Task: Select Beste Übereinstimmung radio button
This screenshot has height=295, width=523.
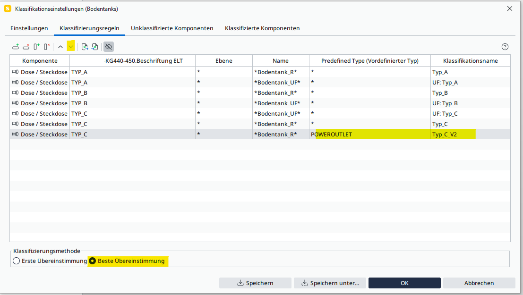Action: pos(93,261)
